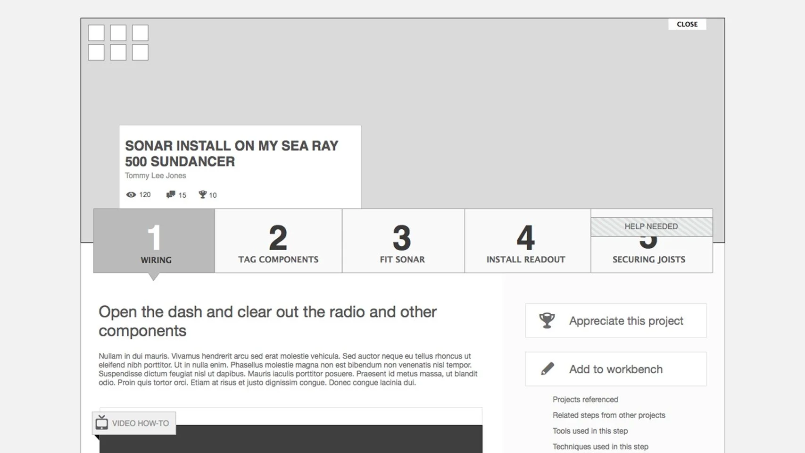Click the Nullam in dui mauris paragraph
Screen dimensions: 805x453
[288, 369]
